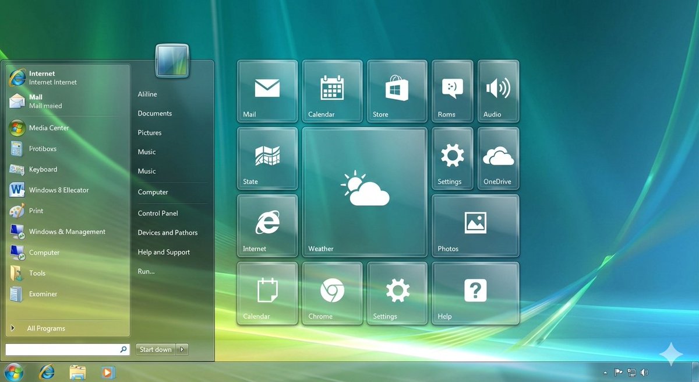Open the Audio speaker tile
The image size is (699, 382).
pyautogui.click(x=498, y=91)
